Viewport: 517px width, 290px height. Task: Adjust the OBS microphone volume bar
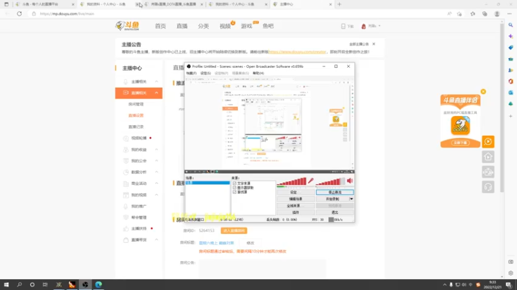coord(291,182)
